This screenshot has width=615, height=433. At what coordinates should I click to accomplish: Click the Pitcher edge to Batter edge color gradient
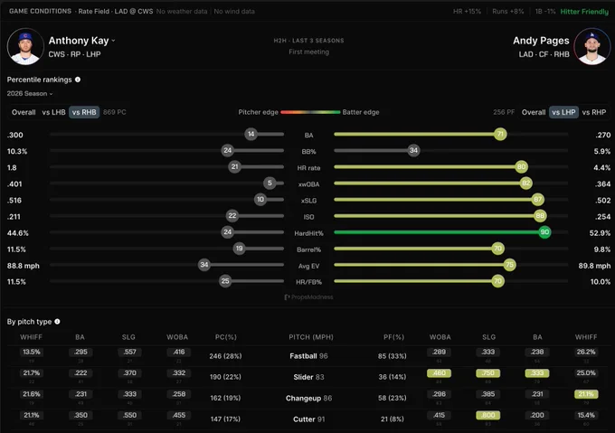[310, 112]
